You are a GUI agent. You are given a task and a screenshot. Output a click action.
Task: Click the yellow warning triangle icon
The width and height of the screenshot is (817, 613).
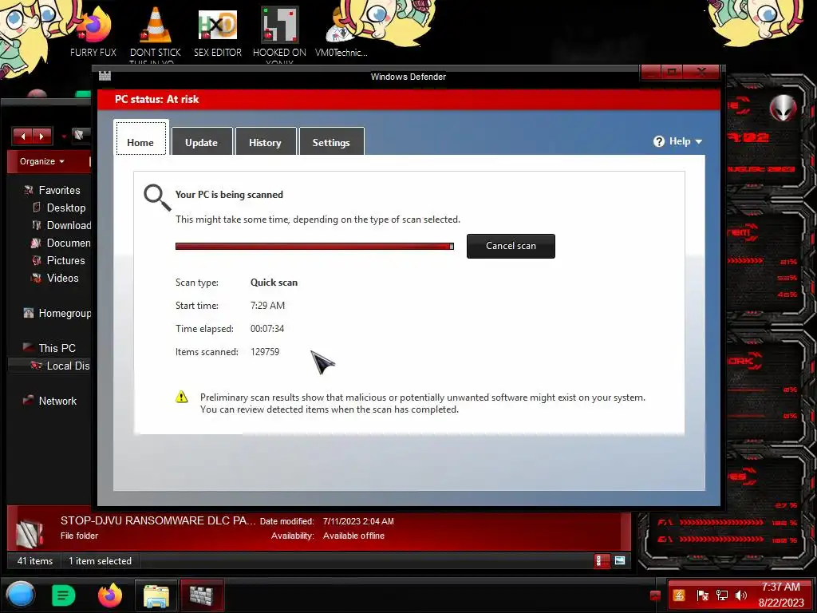click(x=181, y=397)
